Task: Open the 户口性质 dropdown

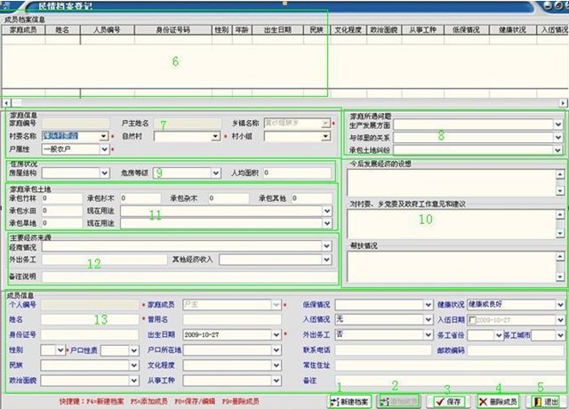Action: pyautogui.click(x=134, y=350)
